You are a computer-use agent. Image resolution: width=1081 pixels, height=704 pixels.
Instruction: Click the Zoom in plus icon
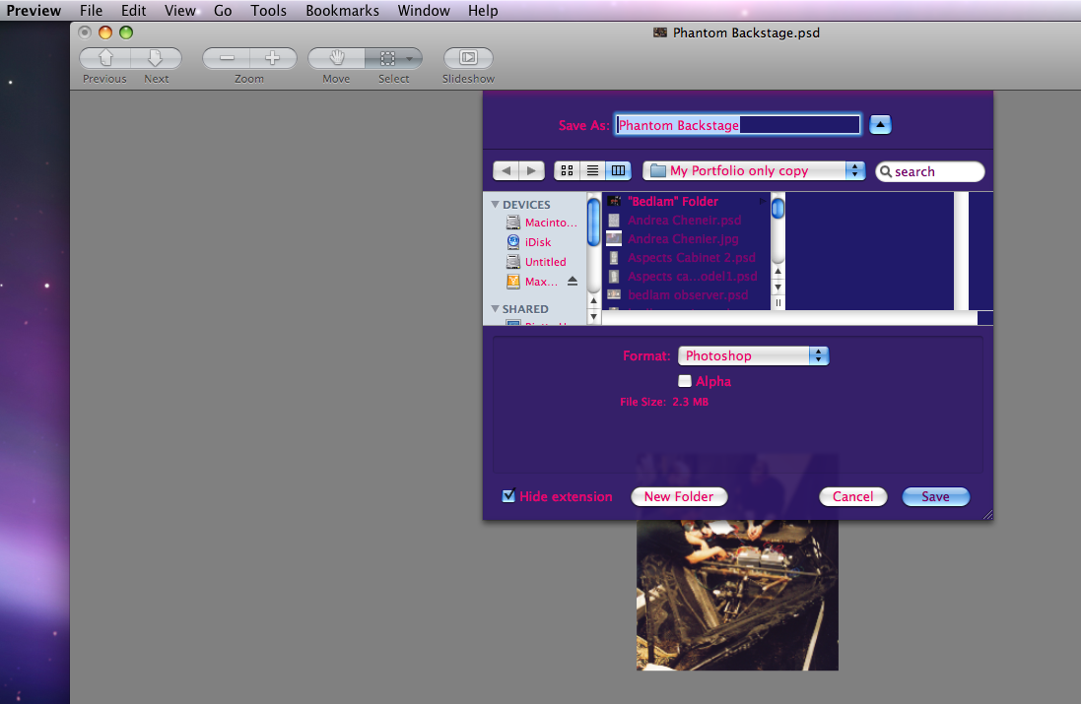coord(273,57)
